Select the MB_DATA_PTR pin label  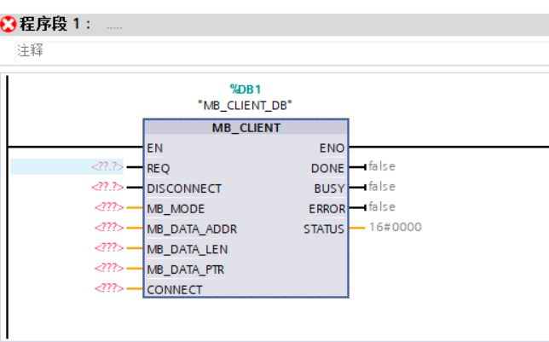point(186,270)
